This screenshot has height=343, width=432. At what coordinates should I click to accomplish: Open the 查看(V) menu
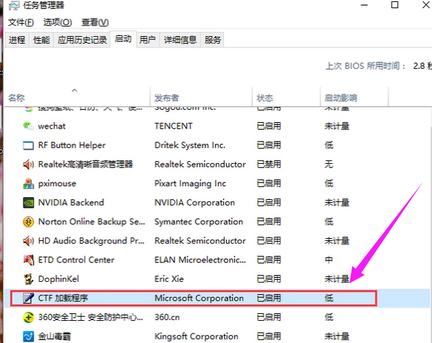click(94, 22)
